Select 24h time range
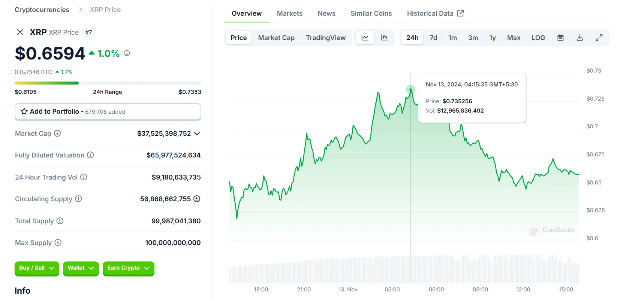Image resolution: width=623 pixels, height=300 pixels. [x=412, y=37]
